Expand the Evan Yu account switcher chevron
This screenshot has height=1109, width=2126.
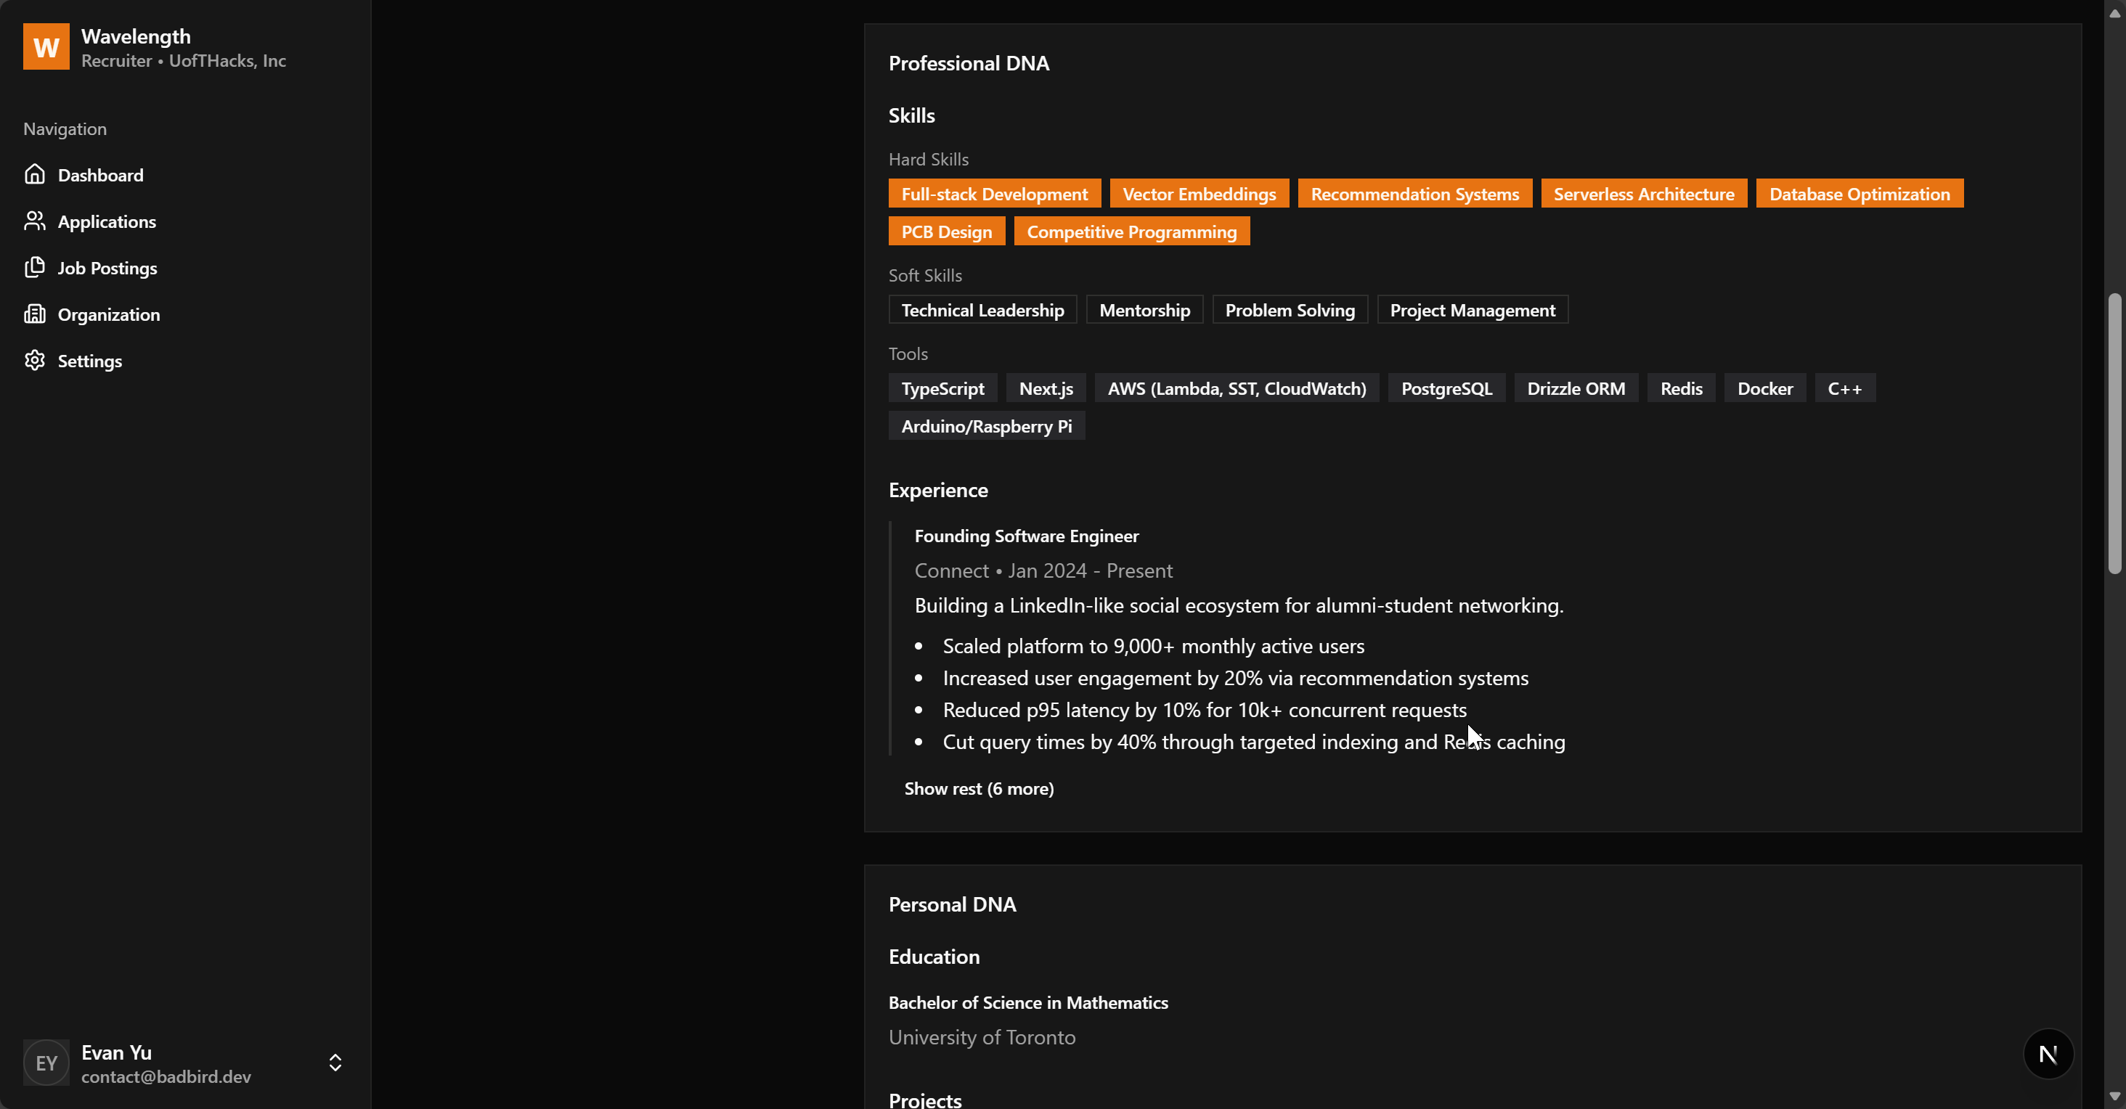[335, 1063]
